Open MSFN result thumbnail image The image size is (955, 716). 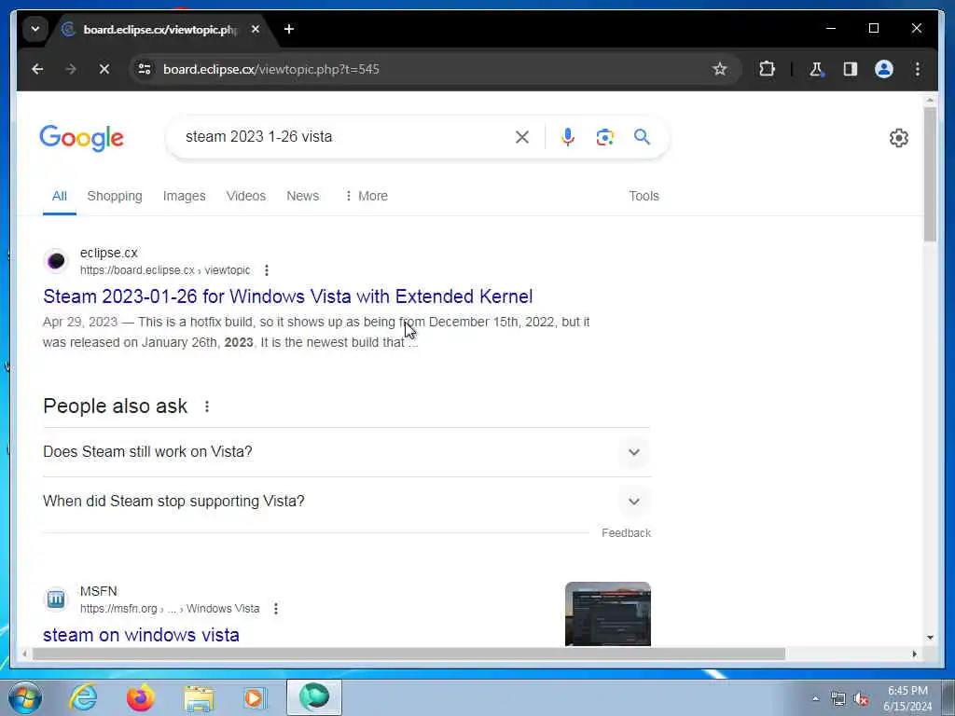(x=608, y=613)
